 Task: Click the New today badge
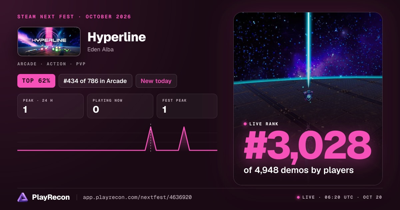156,81
